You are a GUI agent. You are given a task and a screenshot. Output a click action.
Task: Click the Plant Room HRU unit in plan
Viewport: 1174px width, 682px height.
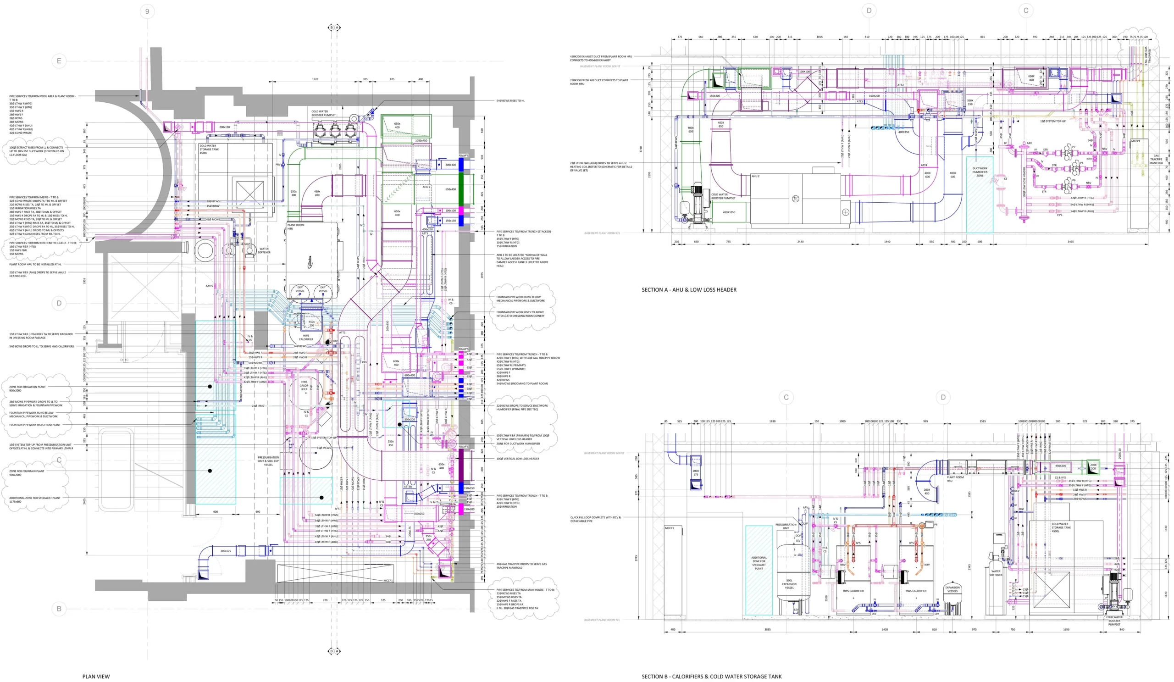[311, 254]
